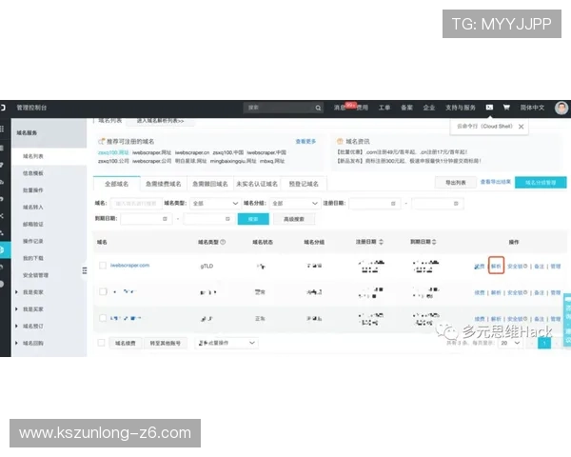Open calendar icon of second 到期日期 field
This screenshot has width=571, height=457.
(227, 219)
